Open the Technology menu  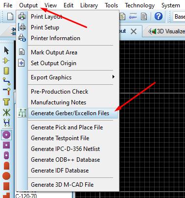coord(140,5)
